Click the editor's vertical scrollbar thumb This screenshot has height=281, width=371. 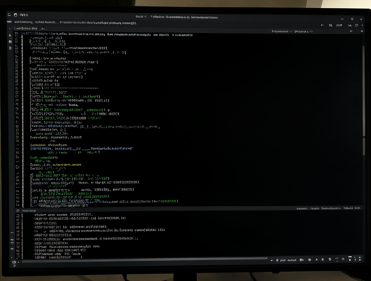tap(364, 91)
